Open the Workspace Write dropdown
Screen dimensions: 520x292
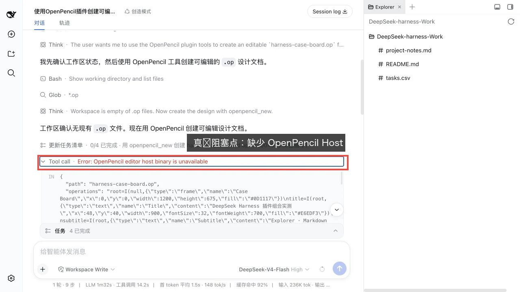[87, 269]
